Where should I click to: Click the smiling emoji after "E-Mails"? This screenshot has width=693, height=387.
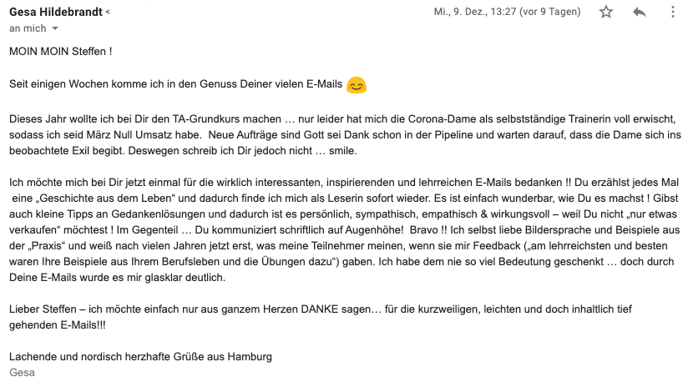point(357,84)
